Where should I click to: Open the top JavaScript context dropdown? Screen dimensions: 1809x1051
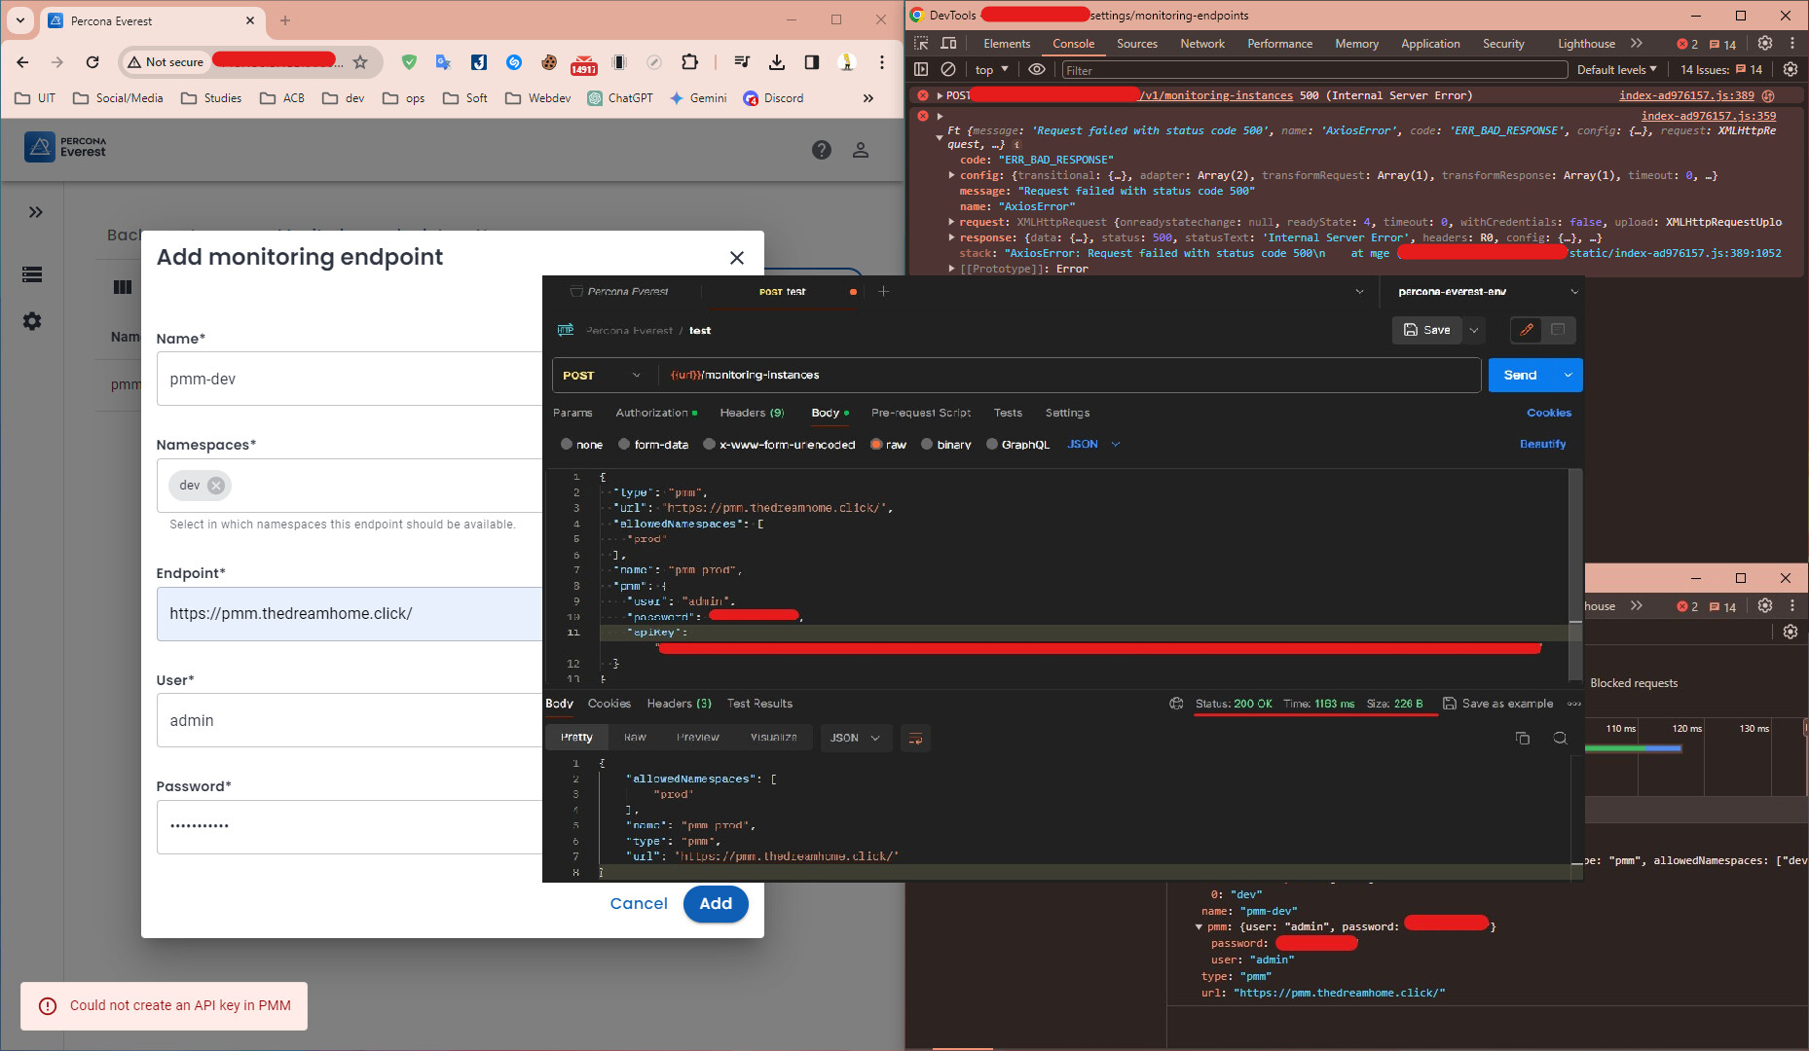click(991, 69)
